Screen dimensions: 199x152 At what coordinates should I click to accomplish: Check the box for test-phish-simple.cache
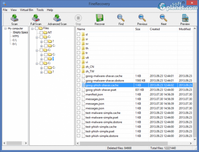click(x=78, y=127)
